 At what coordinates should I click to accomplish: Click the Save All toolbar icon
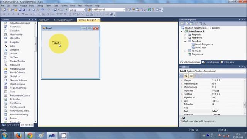click(24, 10)
